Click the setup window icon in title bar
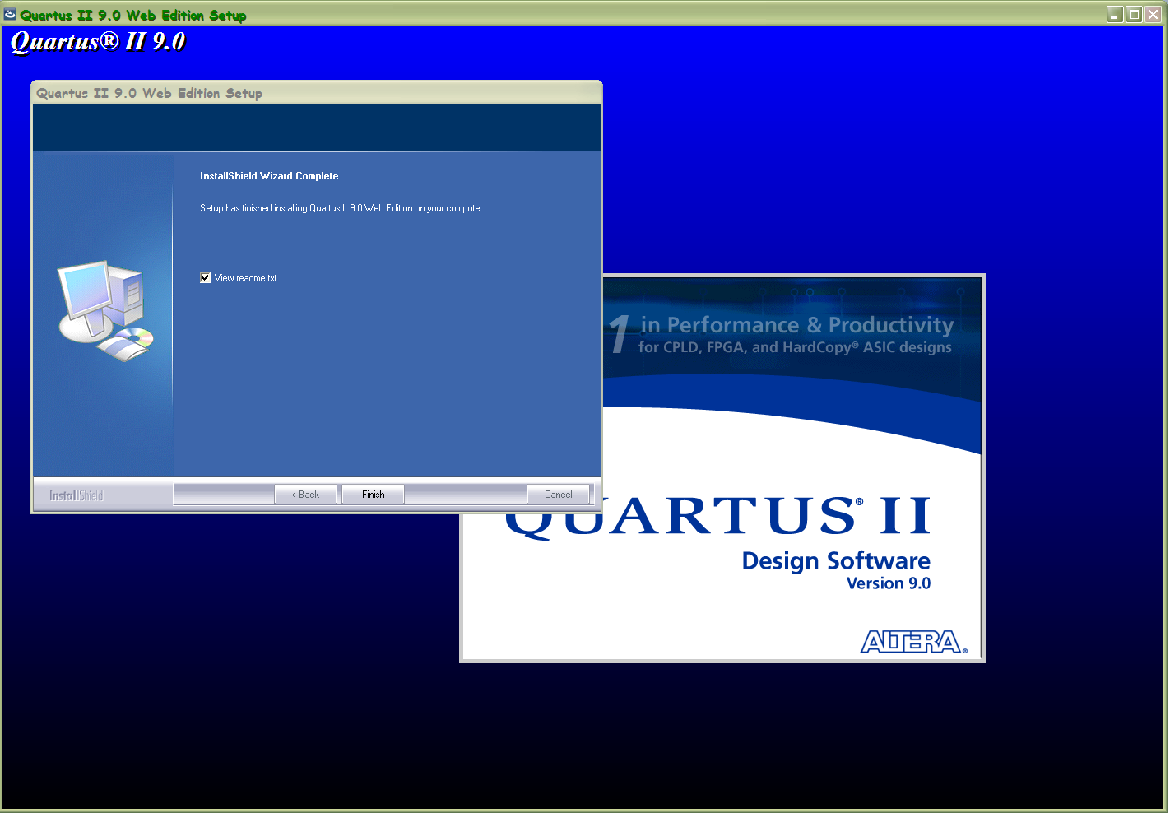The width and height of the screenshot is (1170, 813). click(x=10, y=15)
